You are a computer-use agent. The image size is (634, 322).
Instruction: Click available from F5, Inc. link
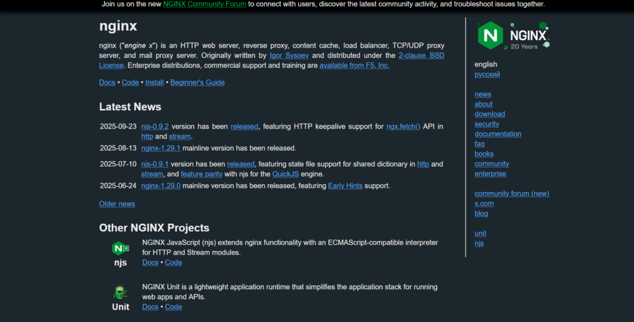coord(354,66)
